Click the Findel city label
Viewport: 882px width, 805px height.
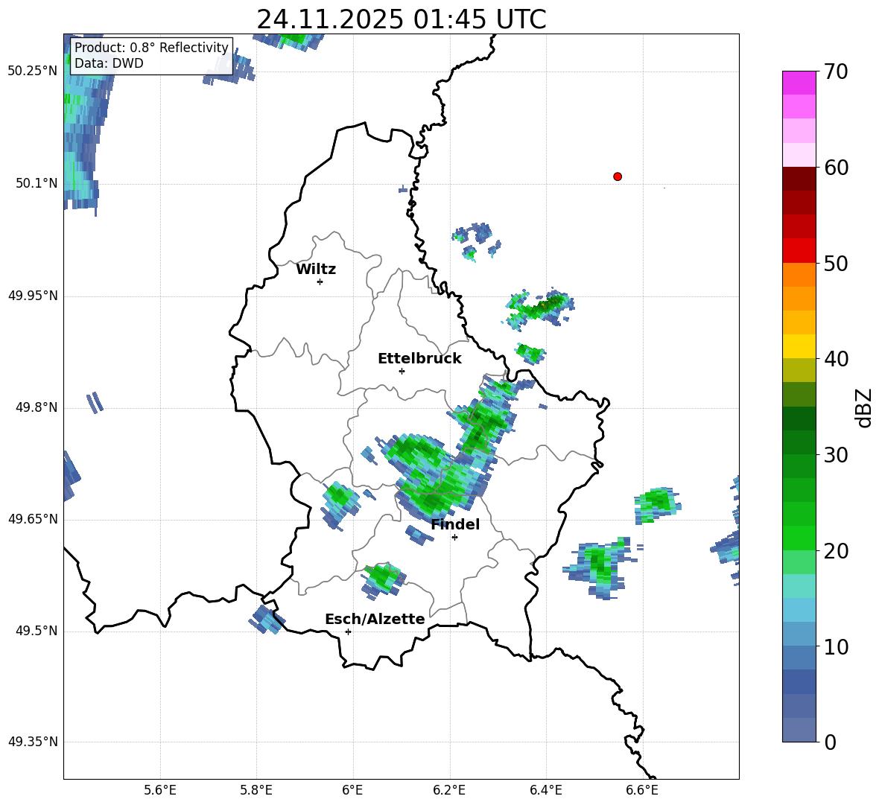(x=455, y=524)
